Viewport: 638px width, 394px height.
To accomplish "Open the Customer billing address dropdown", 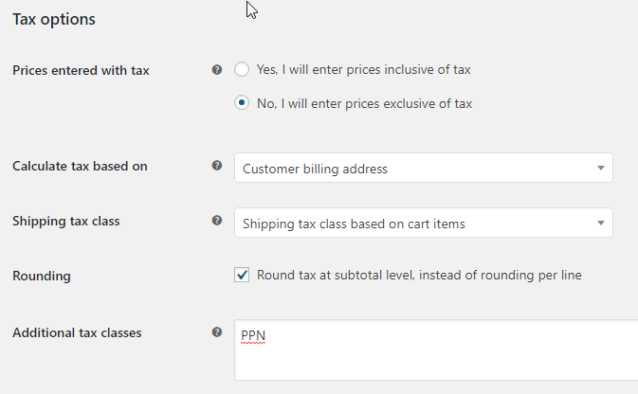I will click(424, 168).
